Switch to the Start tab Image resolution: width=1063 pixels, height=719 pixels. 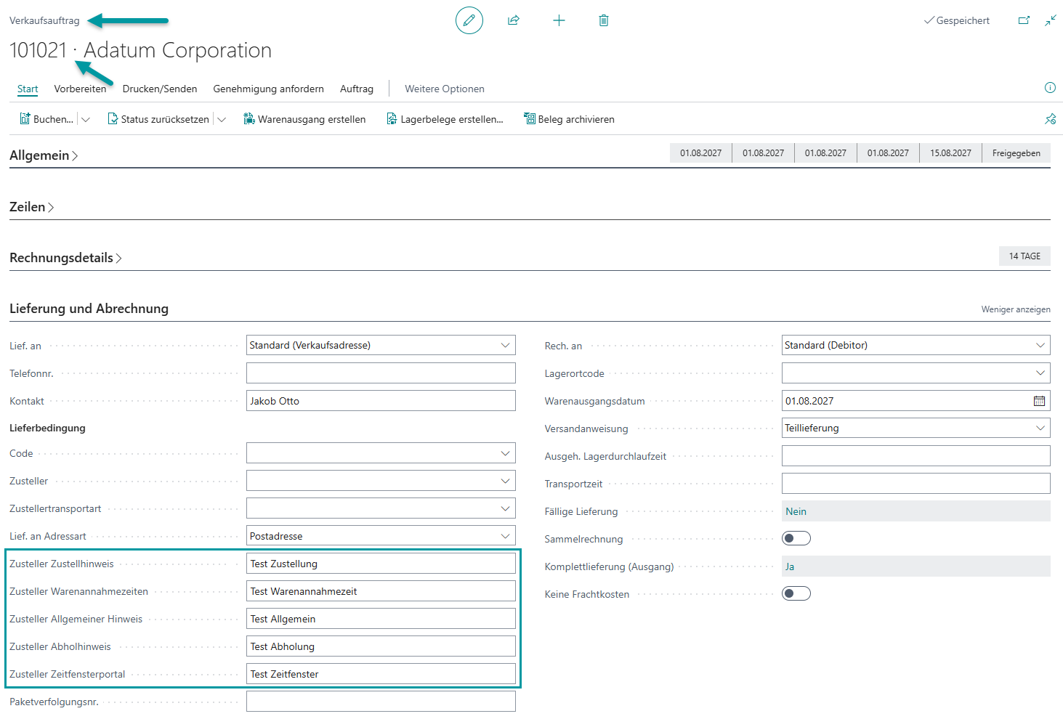click(x=28, y=89)
